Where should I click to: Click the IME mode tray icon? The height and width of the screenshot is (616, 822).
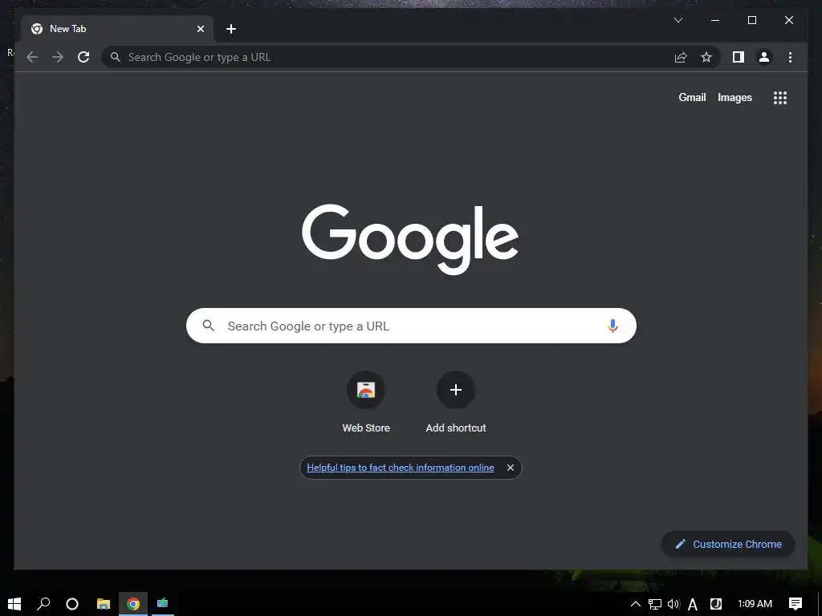click(715, 604)
